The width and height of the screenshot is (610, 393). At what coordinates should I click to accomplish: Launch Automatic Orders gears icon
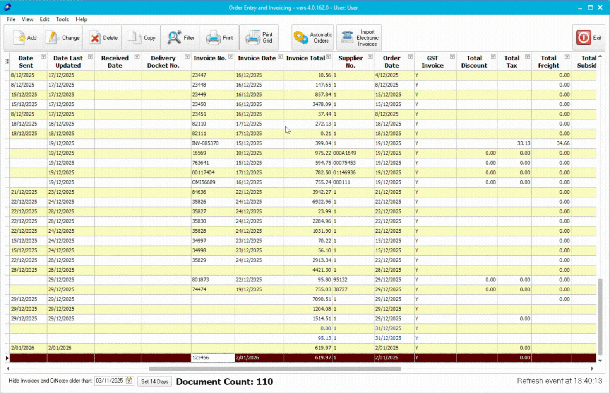(x=301, y=37)
